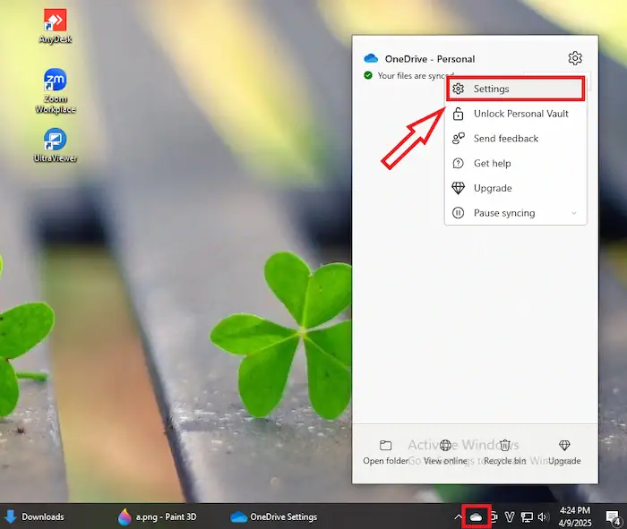The height and width of the screenshot is (529, 627).
Task: Click the gear icon in OneDrive header
Action: pos(575,59)
